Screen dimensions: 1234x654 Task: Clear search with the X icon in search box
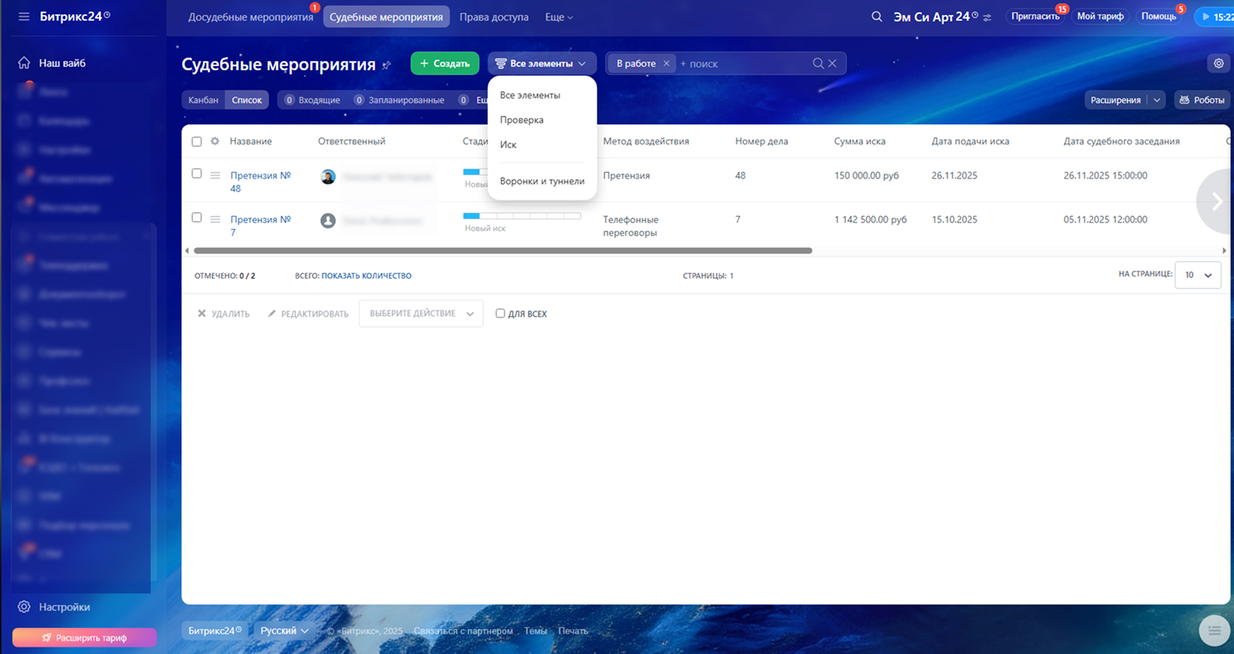coord(832,63)
